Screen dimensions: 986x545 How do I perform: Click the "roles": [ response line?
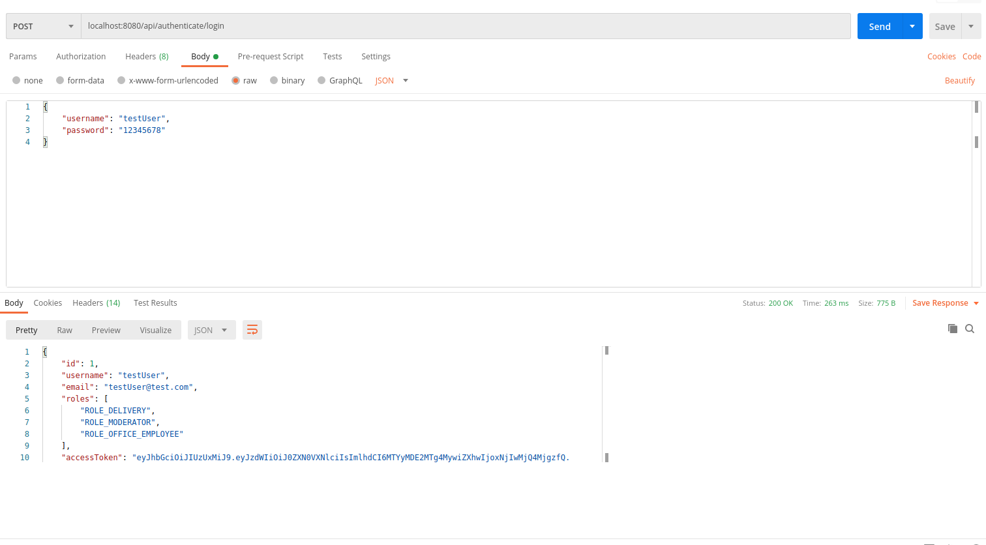tap(85, 399)
